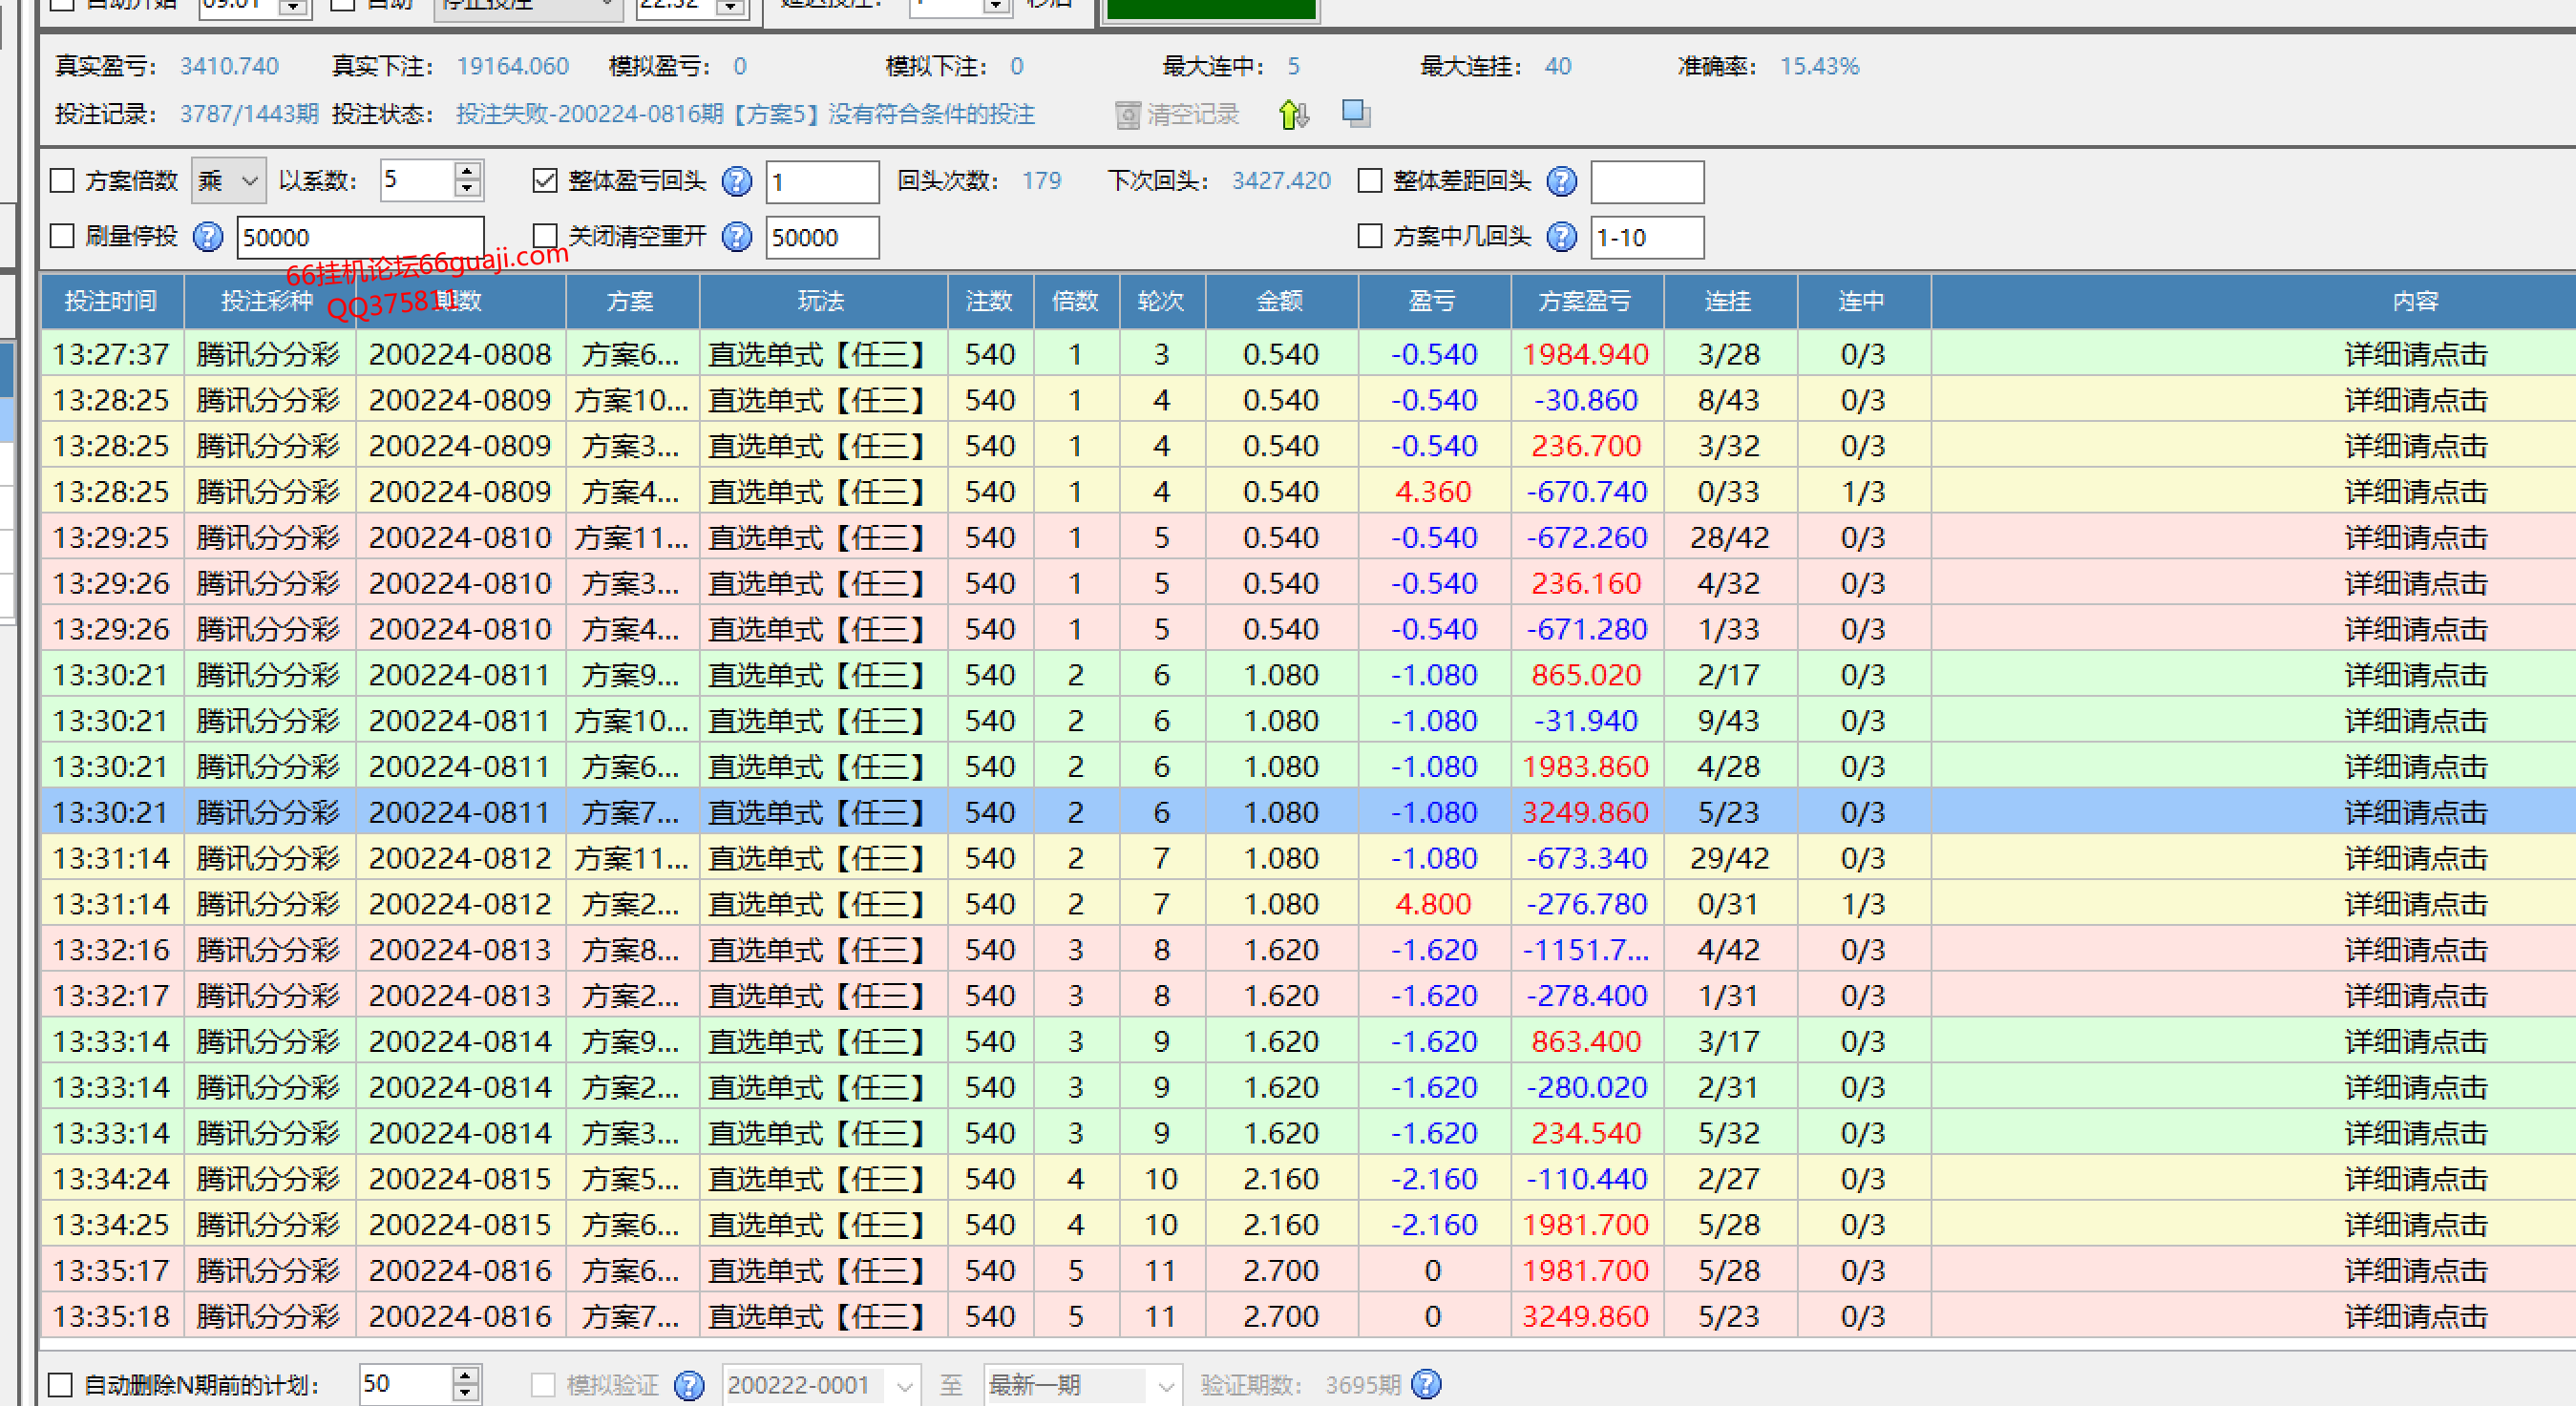Viewport: 2576px width, 1406px height.
Task: Click the 关闭清空重开 field showing 50000
Action: click(822, 237)
